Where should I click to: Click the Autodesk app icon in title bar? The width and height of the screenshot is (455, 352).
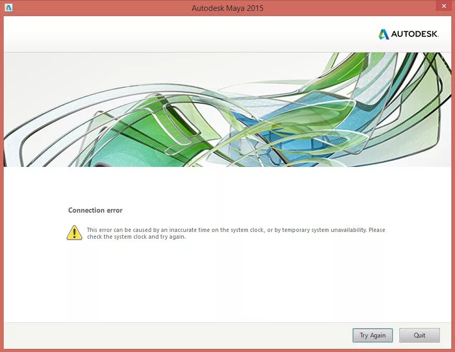click(9, 8)
